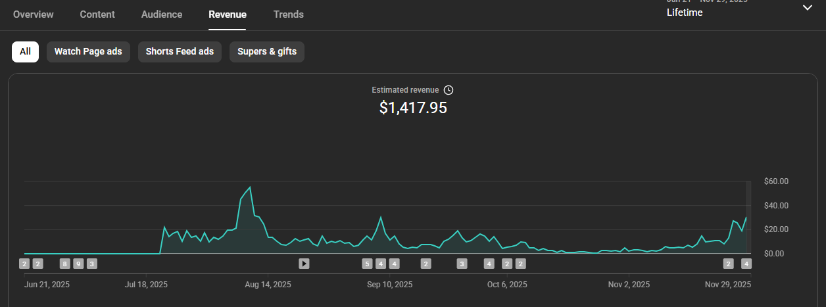Click the 3 marker next to the 9 marker

[91, 264]
